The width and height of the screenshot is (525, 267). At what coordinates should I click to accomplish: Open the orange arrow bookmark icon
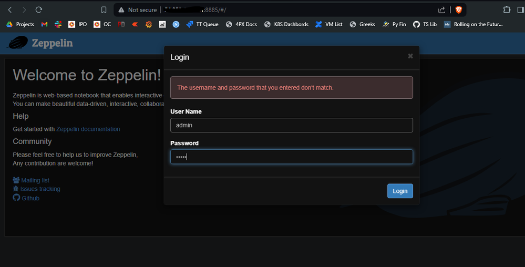[135, 24]
